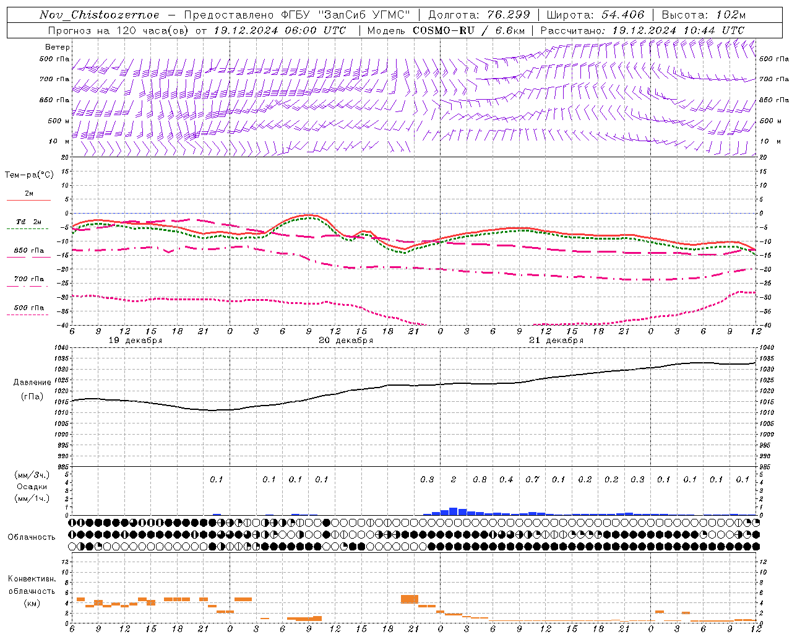Click the 500 гПа temperature legend entry
This screenshot has width=792, height=634.
(29, 308)
